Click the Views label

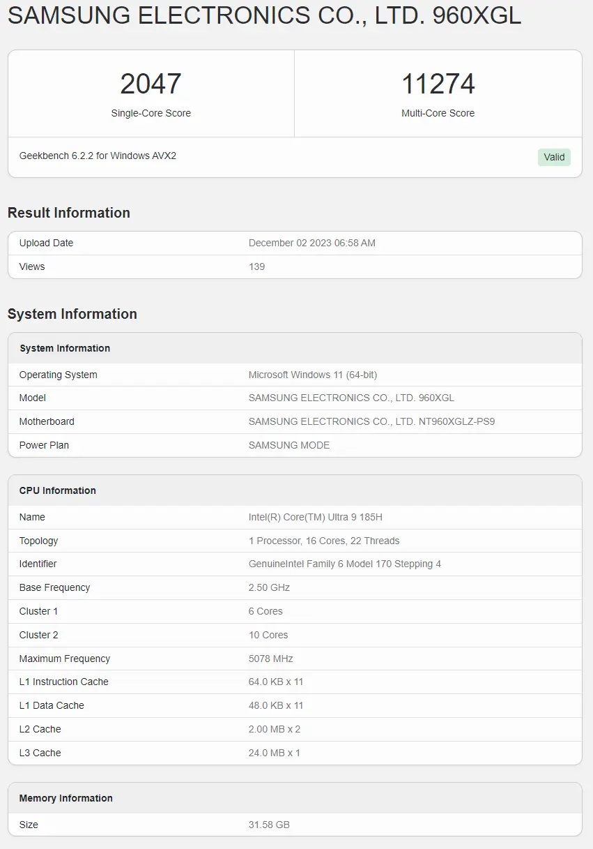tap(32, 266)
